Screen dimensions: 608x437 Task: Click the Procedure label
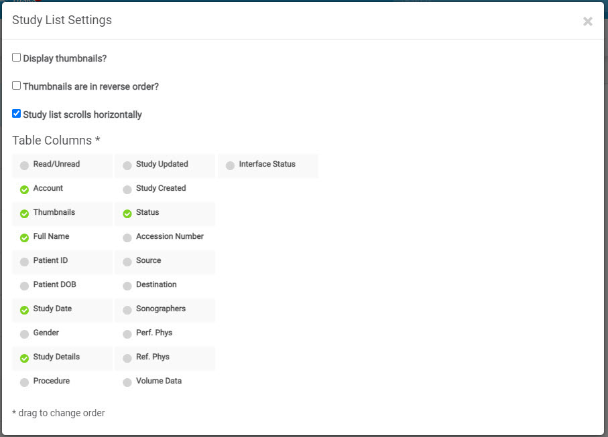(x=52, y=381)
